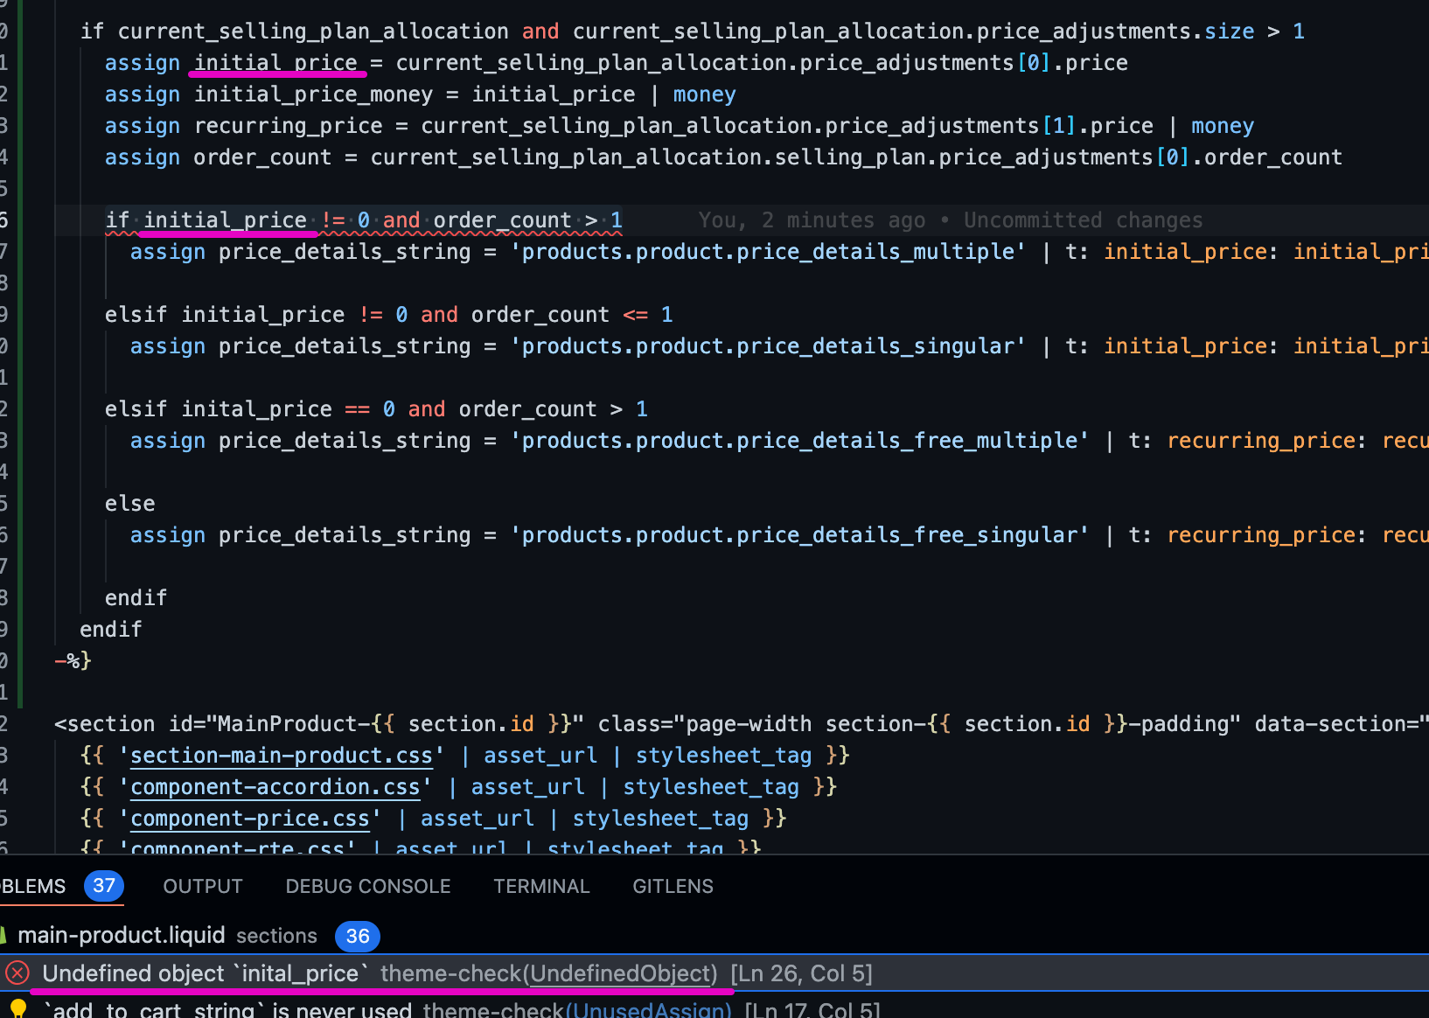The image size is (1429, 1018).
Task: Open the component-accordion.css link
Action: tap(275, 787)
